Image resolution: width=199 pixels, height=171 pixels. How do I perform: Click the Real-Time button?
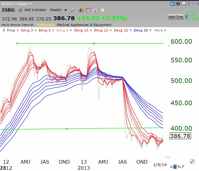(176, 17)
